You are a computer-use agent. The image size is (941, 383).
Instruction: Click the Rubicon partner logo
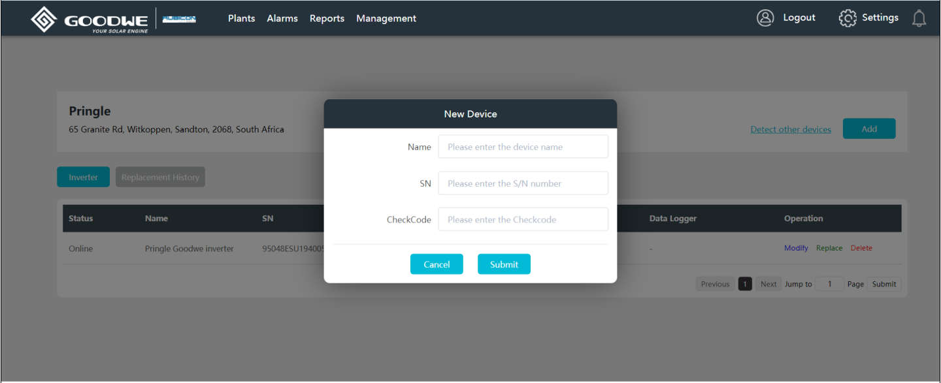[179, 19]
